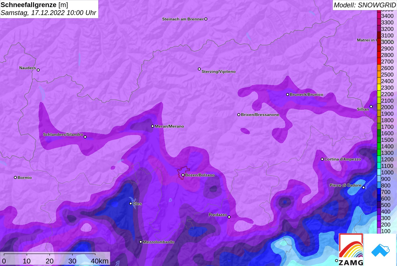The image size is (397, 266).
Task: Select the 500 m legend swatch
Action: pos(379,205)
